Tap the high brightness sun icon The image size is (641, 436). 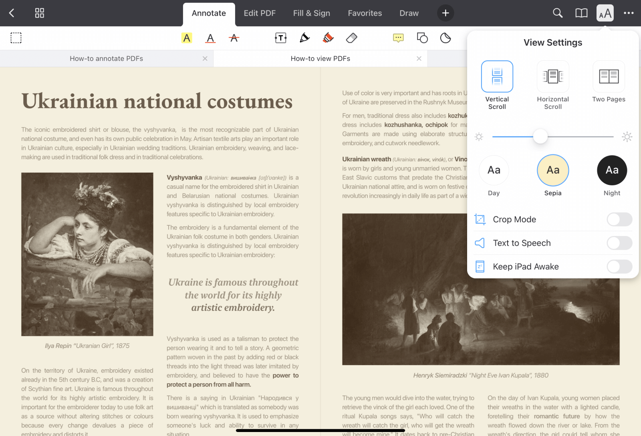[x=627, y=137]
